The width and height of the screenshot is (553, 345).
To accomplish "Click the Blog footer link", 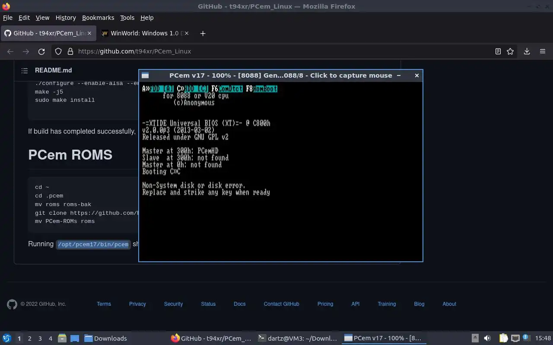I will click(x=419, y=304).
